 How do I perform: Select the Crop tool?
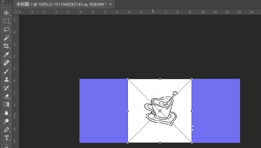pyautogui.click(x=6, y=46)
